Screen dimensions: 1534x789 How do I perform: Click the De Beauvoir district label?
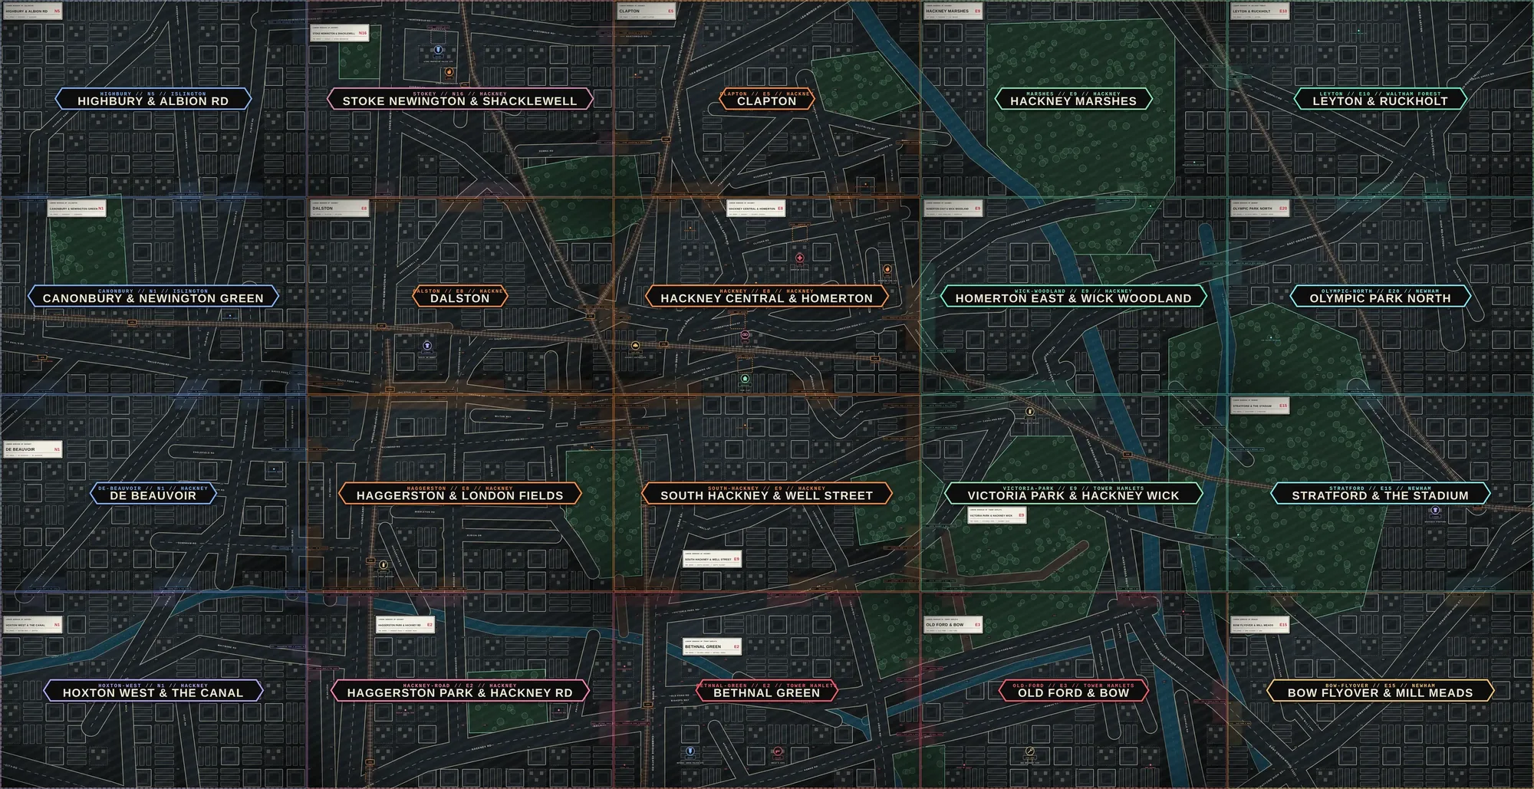click(x=153, y=493)
